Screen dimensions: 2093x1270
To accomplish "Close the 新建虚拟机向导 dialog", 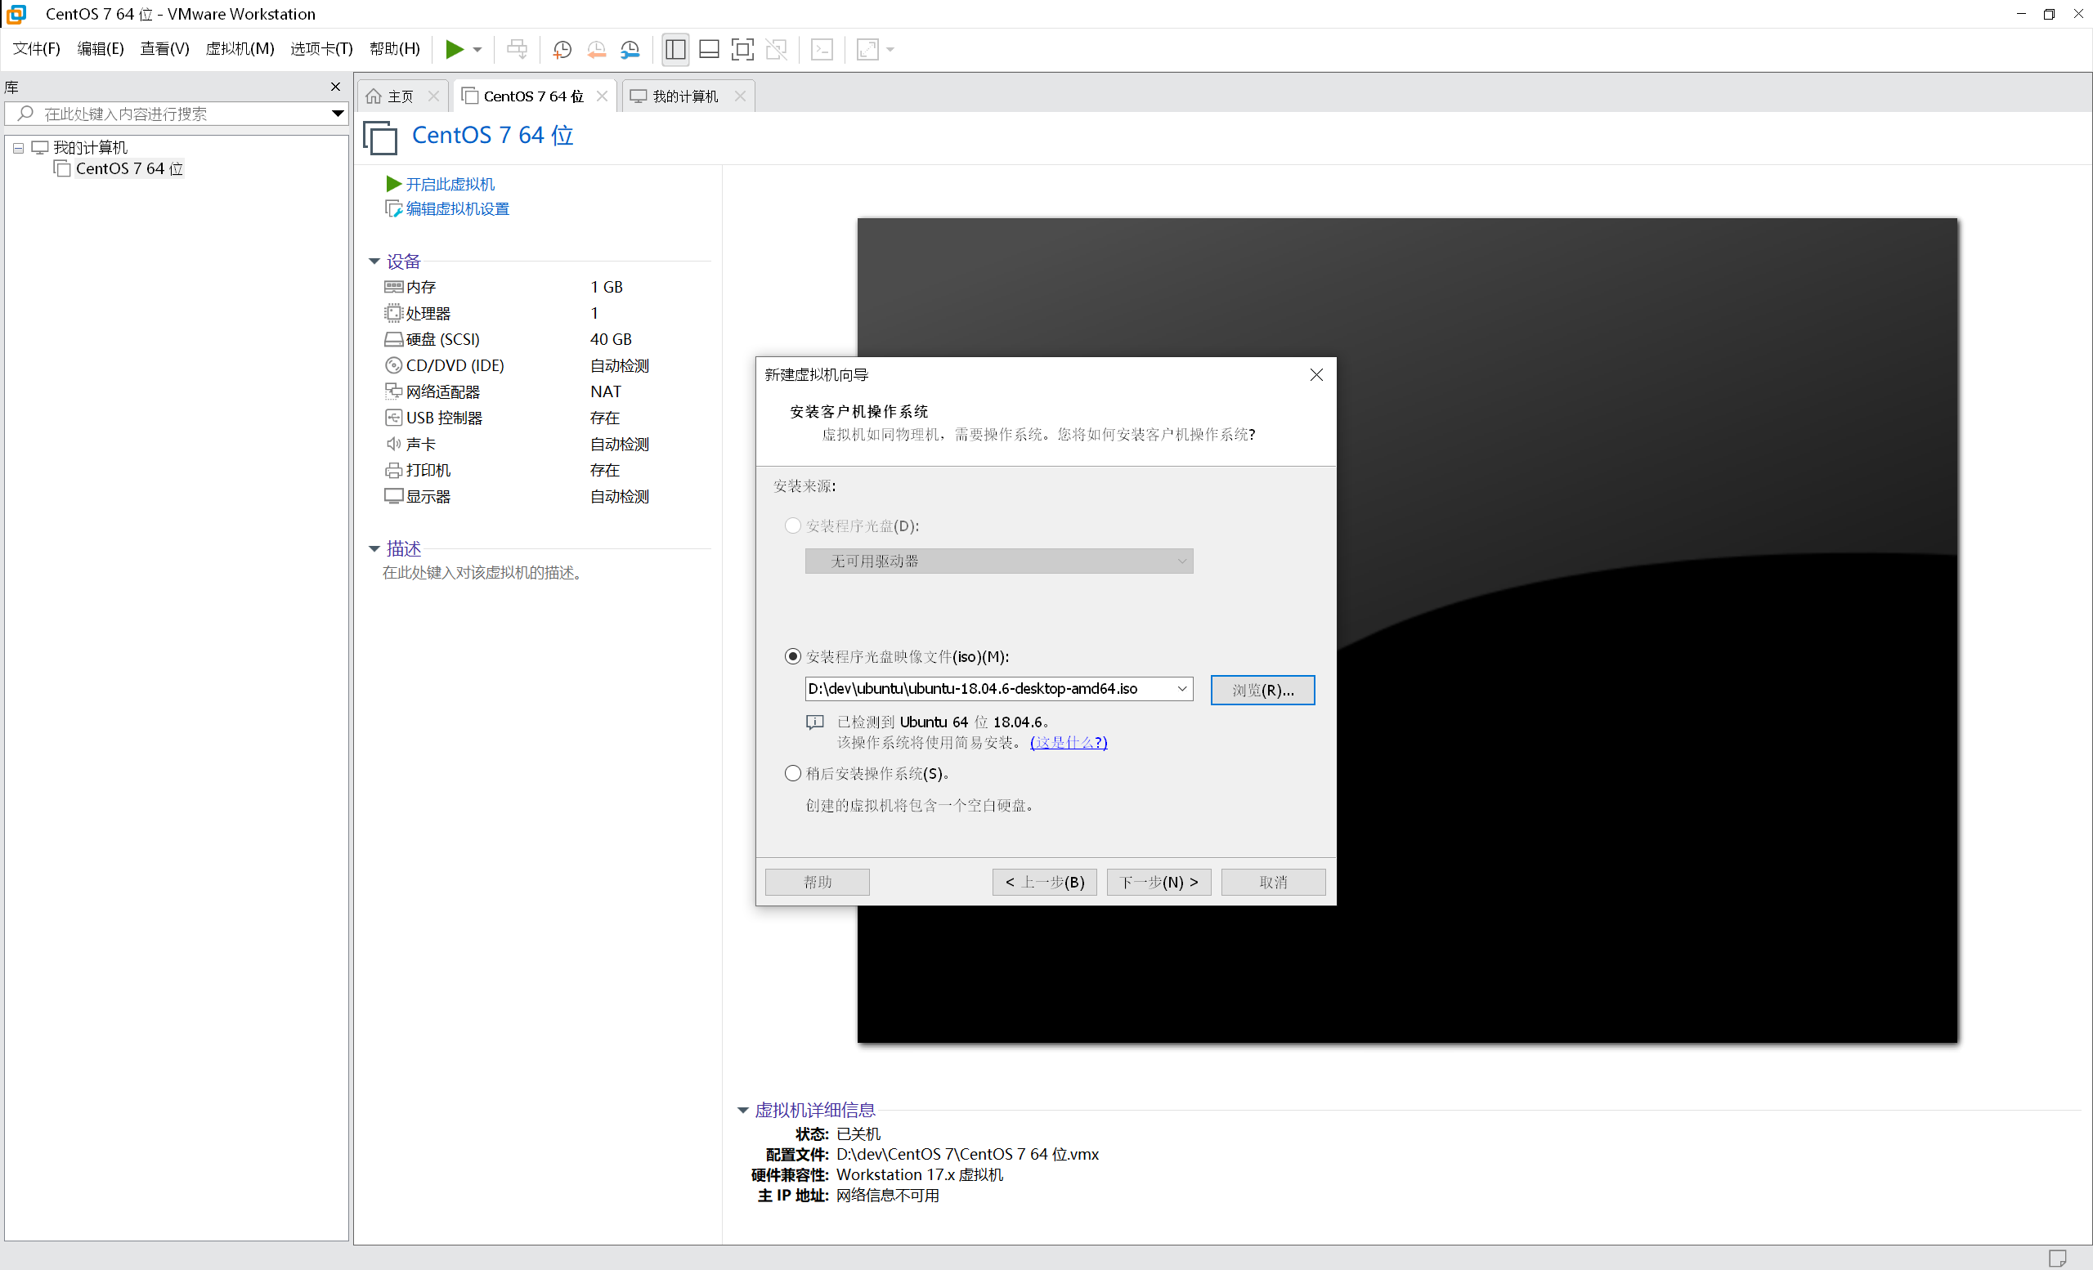I will 1315,374.
